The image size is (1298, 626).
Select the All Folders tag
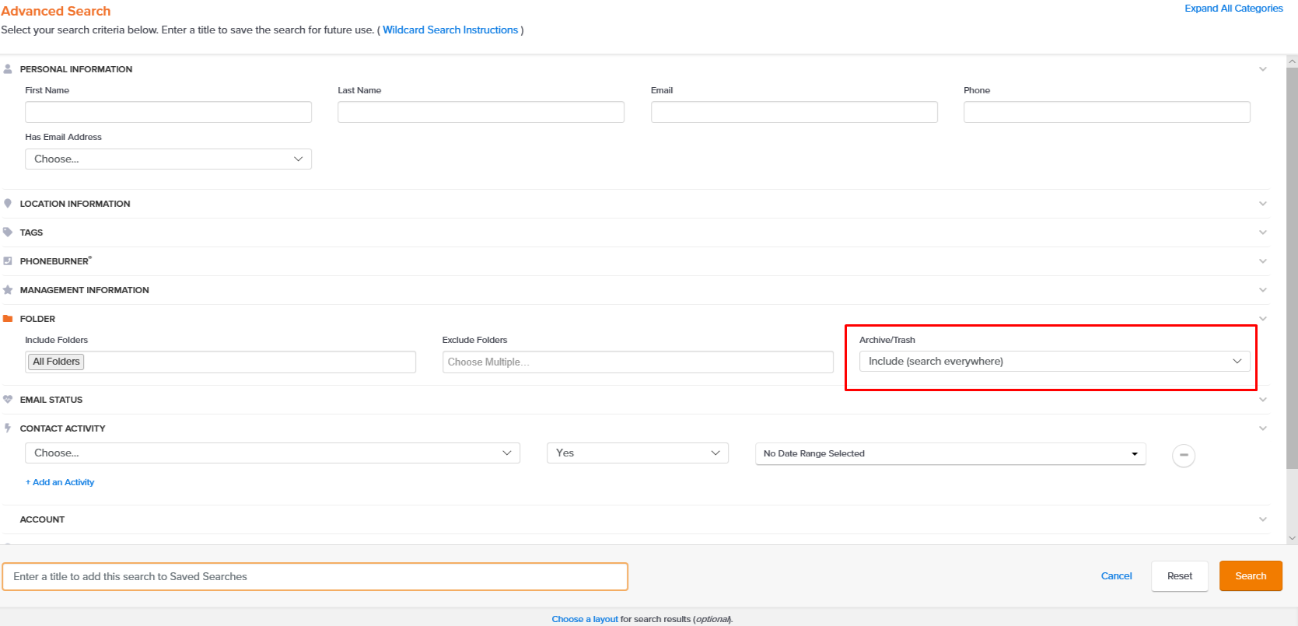point(56,362)
